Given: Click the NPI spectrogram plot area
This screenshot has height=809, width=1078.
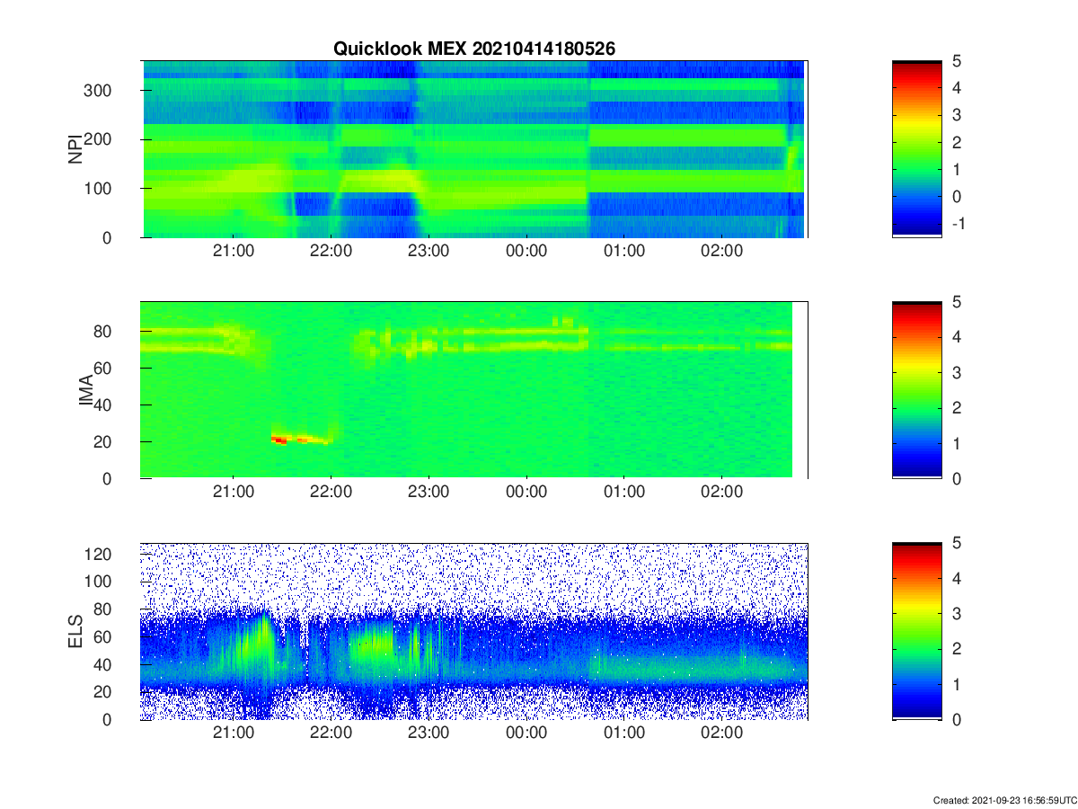Looking at the screenshot, I should coord(473,148).
